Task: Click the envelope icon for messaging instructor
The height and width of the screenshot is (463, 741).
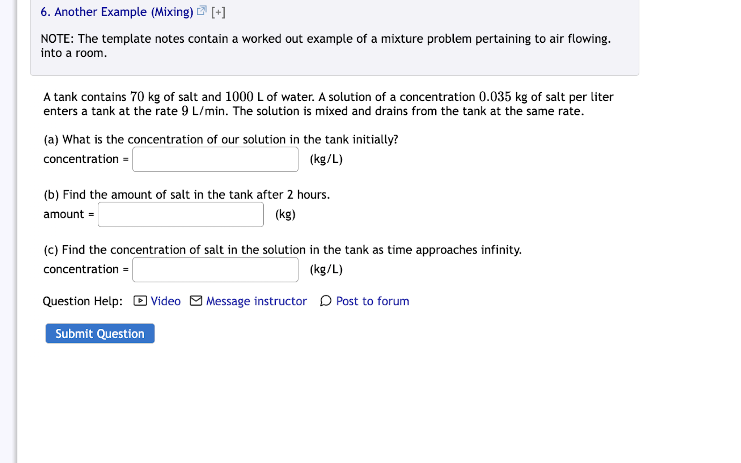Action: (195, 301)
